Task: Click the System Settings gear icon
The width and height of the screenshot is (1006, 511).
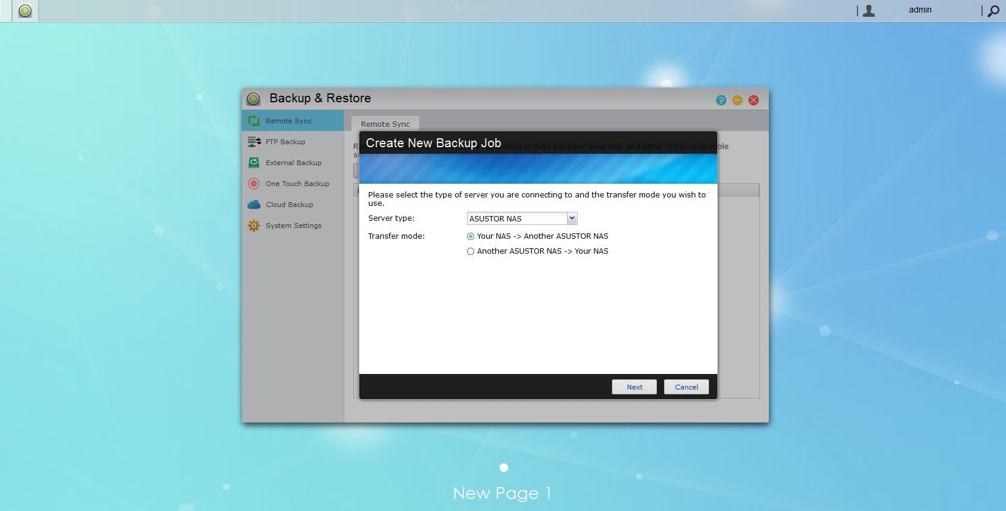Action: pos(254,226)
